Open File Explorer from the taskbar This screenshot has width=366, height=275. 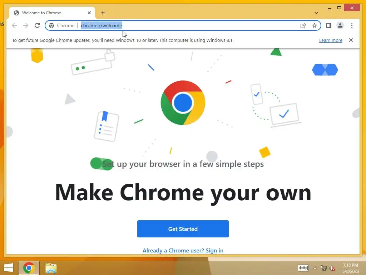tap(51, 268)
